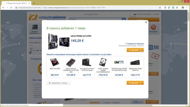This screenshot has width=190, height=107.
Task: Click the green extension icon in toolbar
Action: click(x=173, y=7)
